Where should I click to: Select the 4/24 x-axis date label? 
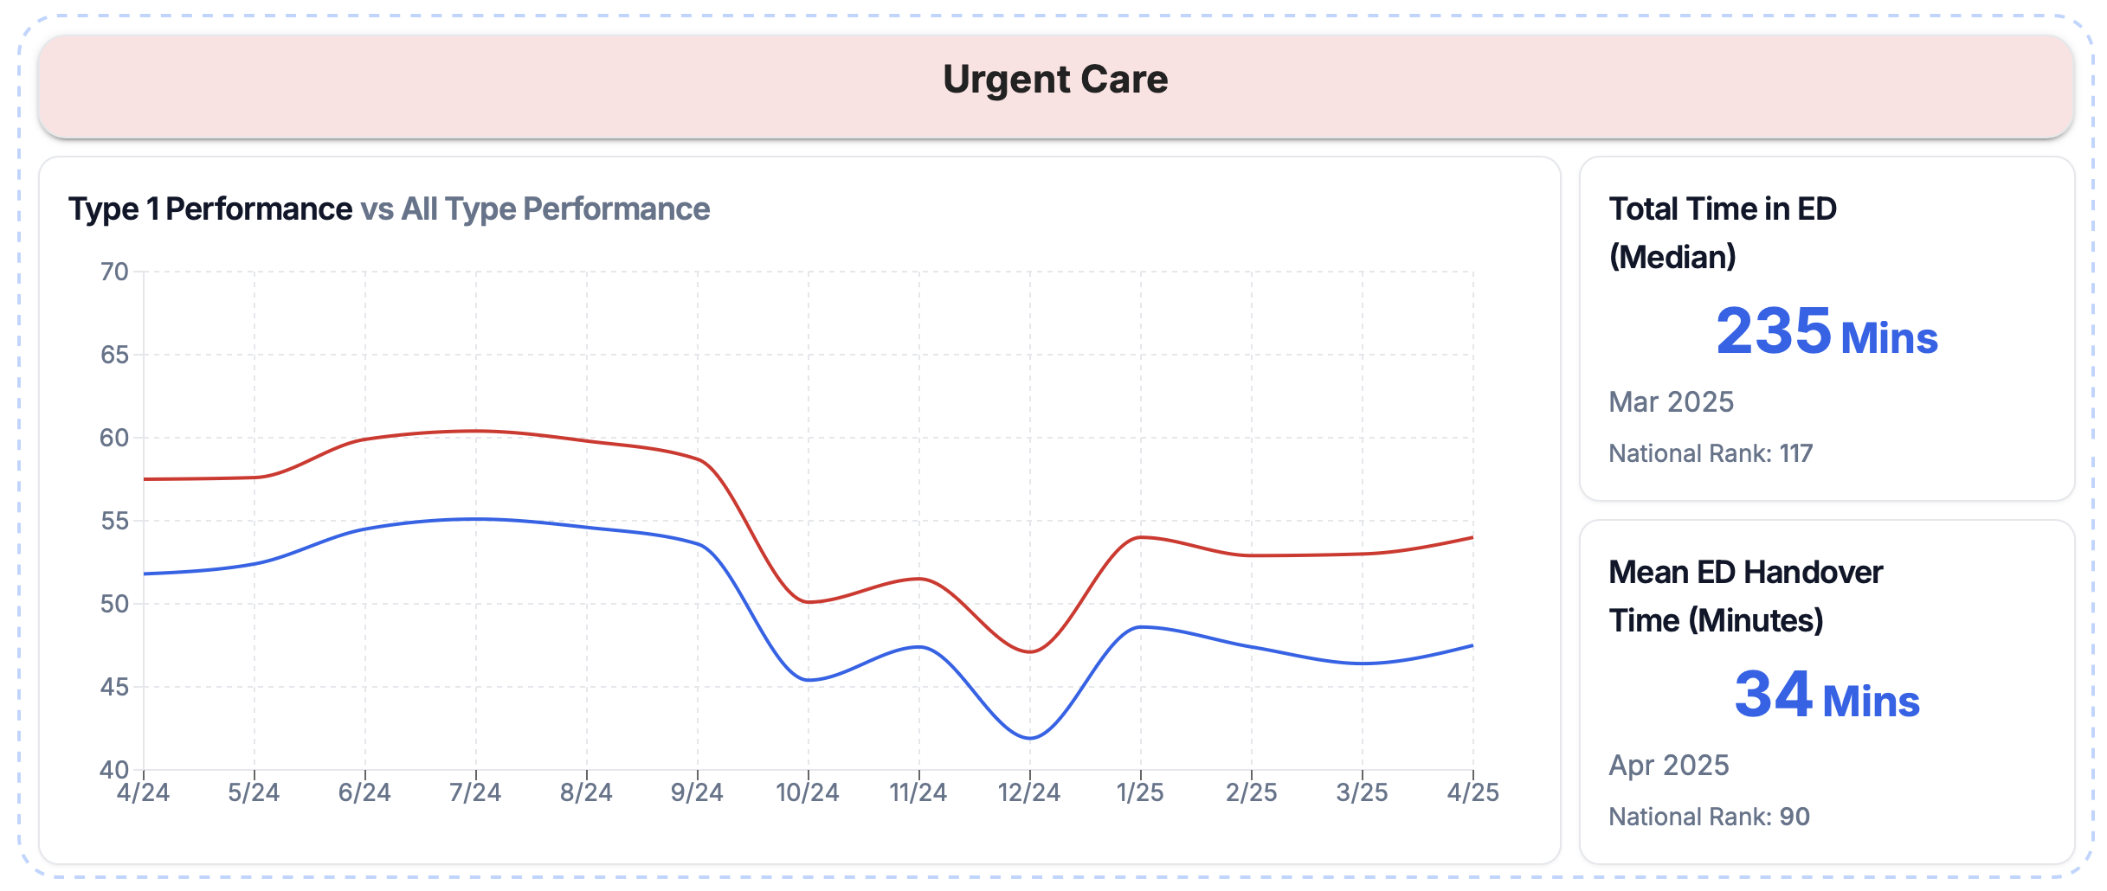144,792
